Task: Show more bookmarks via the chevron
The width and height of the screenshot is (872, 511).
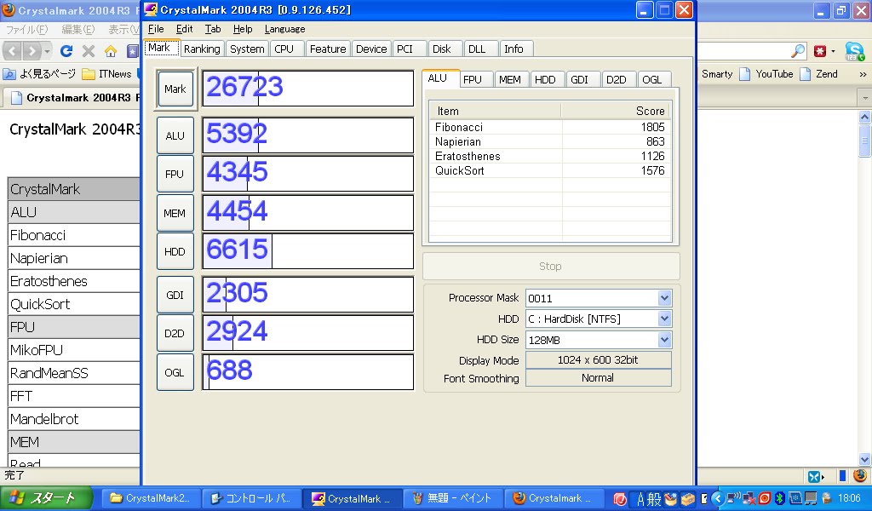Action: pyautogui.click(x=863, y=74)
